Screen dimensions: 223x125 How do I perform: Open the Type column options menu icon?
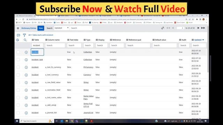85,40
